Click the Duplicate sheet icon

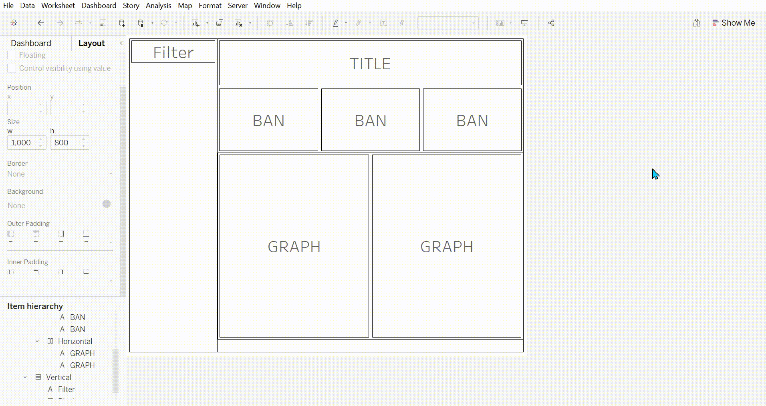(x=220, y=23)
